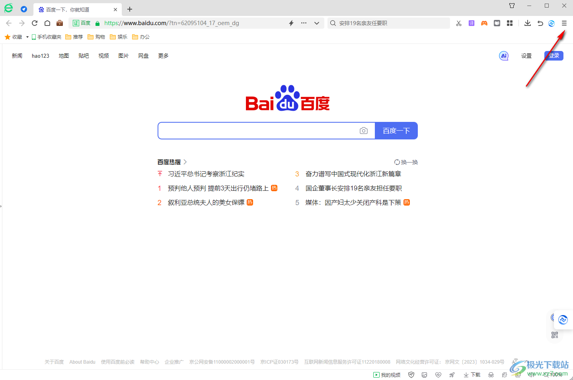Image resolution: width=573 pixels, height=380 pixels.
Task: Expand the address bar dropdown chevron
Action: [x=317, y=23]
